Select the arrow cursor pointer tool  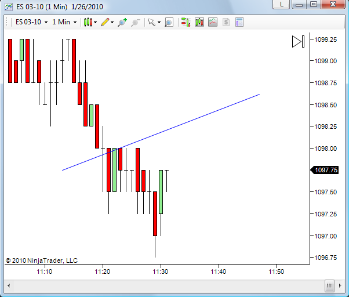coord(151,22)
